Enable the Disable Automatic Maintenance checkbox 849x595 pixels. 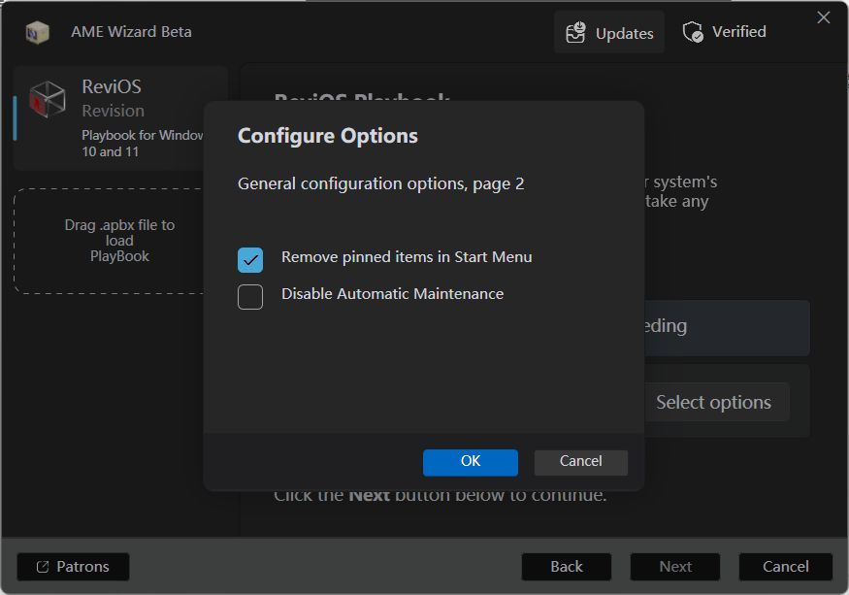coord(250,296)
